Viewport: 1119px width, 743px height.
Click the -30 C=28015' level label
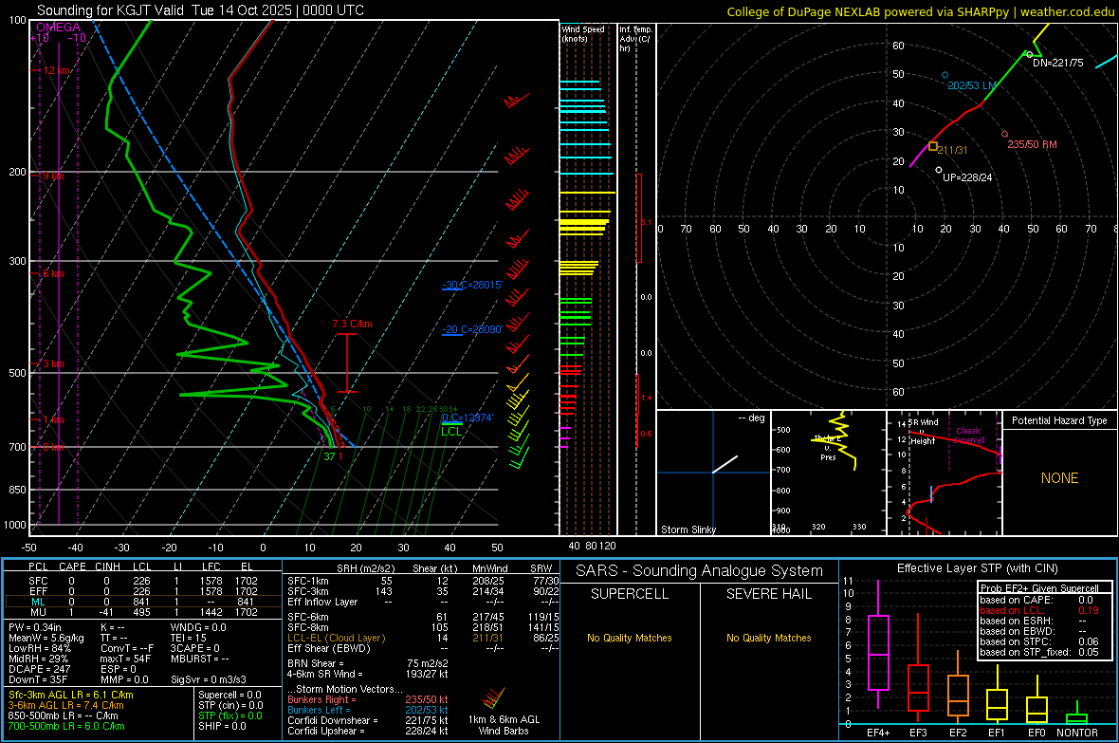click(472, 285)
